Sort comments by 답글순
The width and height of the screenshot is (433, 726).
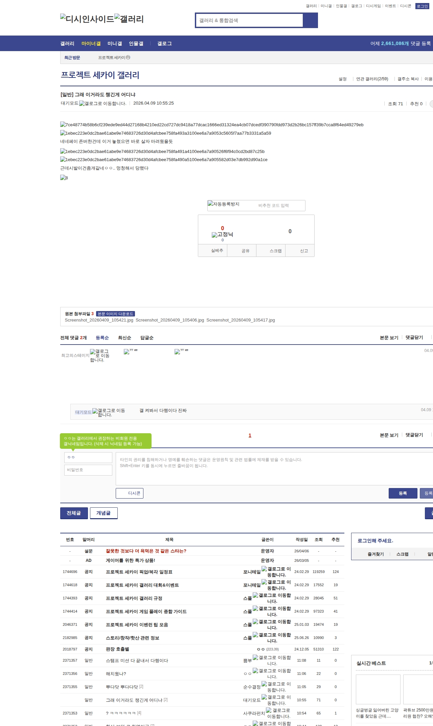tap(147, 338)
